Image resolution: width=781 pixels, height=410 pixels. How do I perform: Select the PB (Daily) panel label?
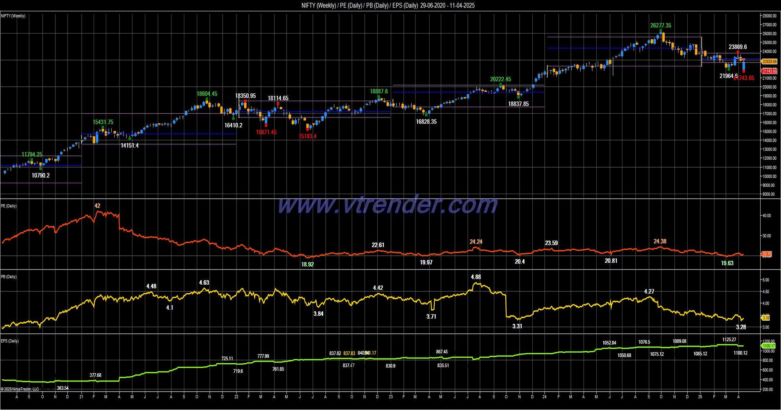[9, 276]
